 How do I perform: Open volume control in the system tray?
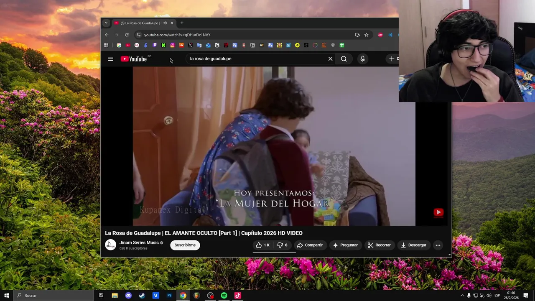pyautogui.click(x=489, y=296)
